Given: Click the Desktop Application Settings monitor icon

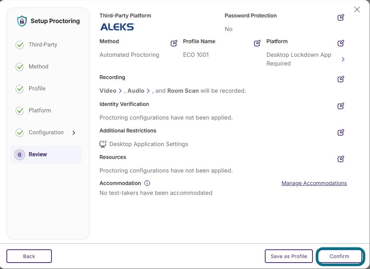Looking at the screenshot, I should pyautogui.click(x=103, y=144).
